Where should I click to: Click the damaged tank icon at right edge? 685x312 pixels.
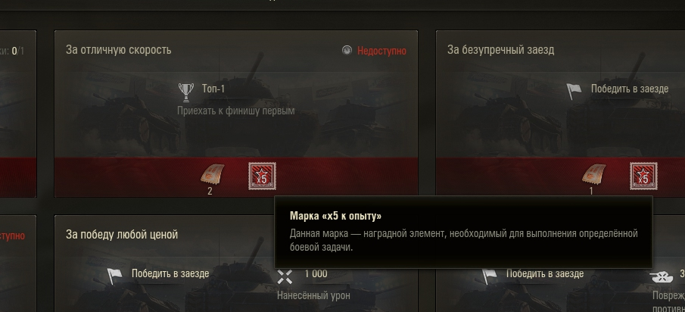click(x=662, y=276)
